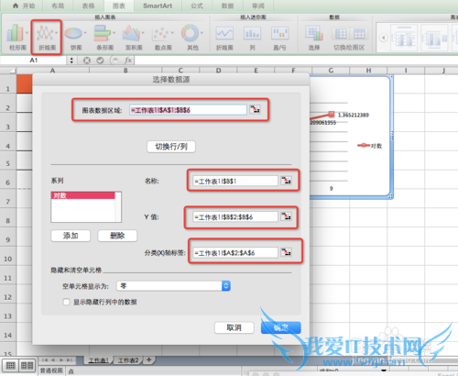Switch to the SmartArt tab
This screenshot has width=458, height=376.
point(158,6)
